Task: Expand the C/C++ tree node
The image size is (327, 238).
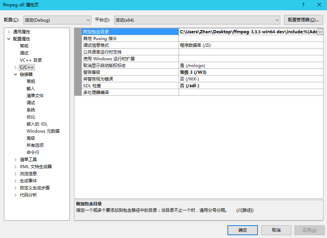Action: click(16, 67)
